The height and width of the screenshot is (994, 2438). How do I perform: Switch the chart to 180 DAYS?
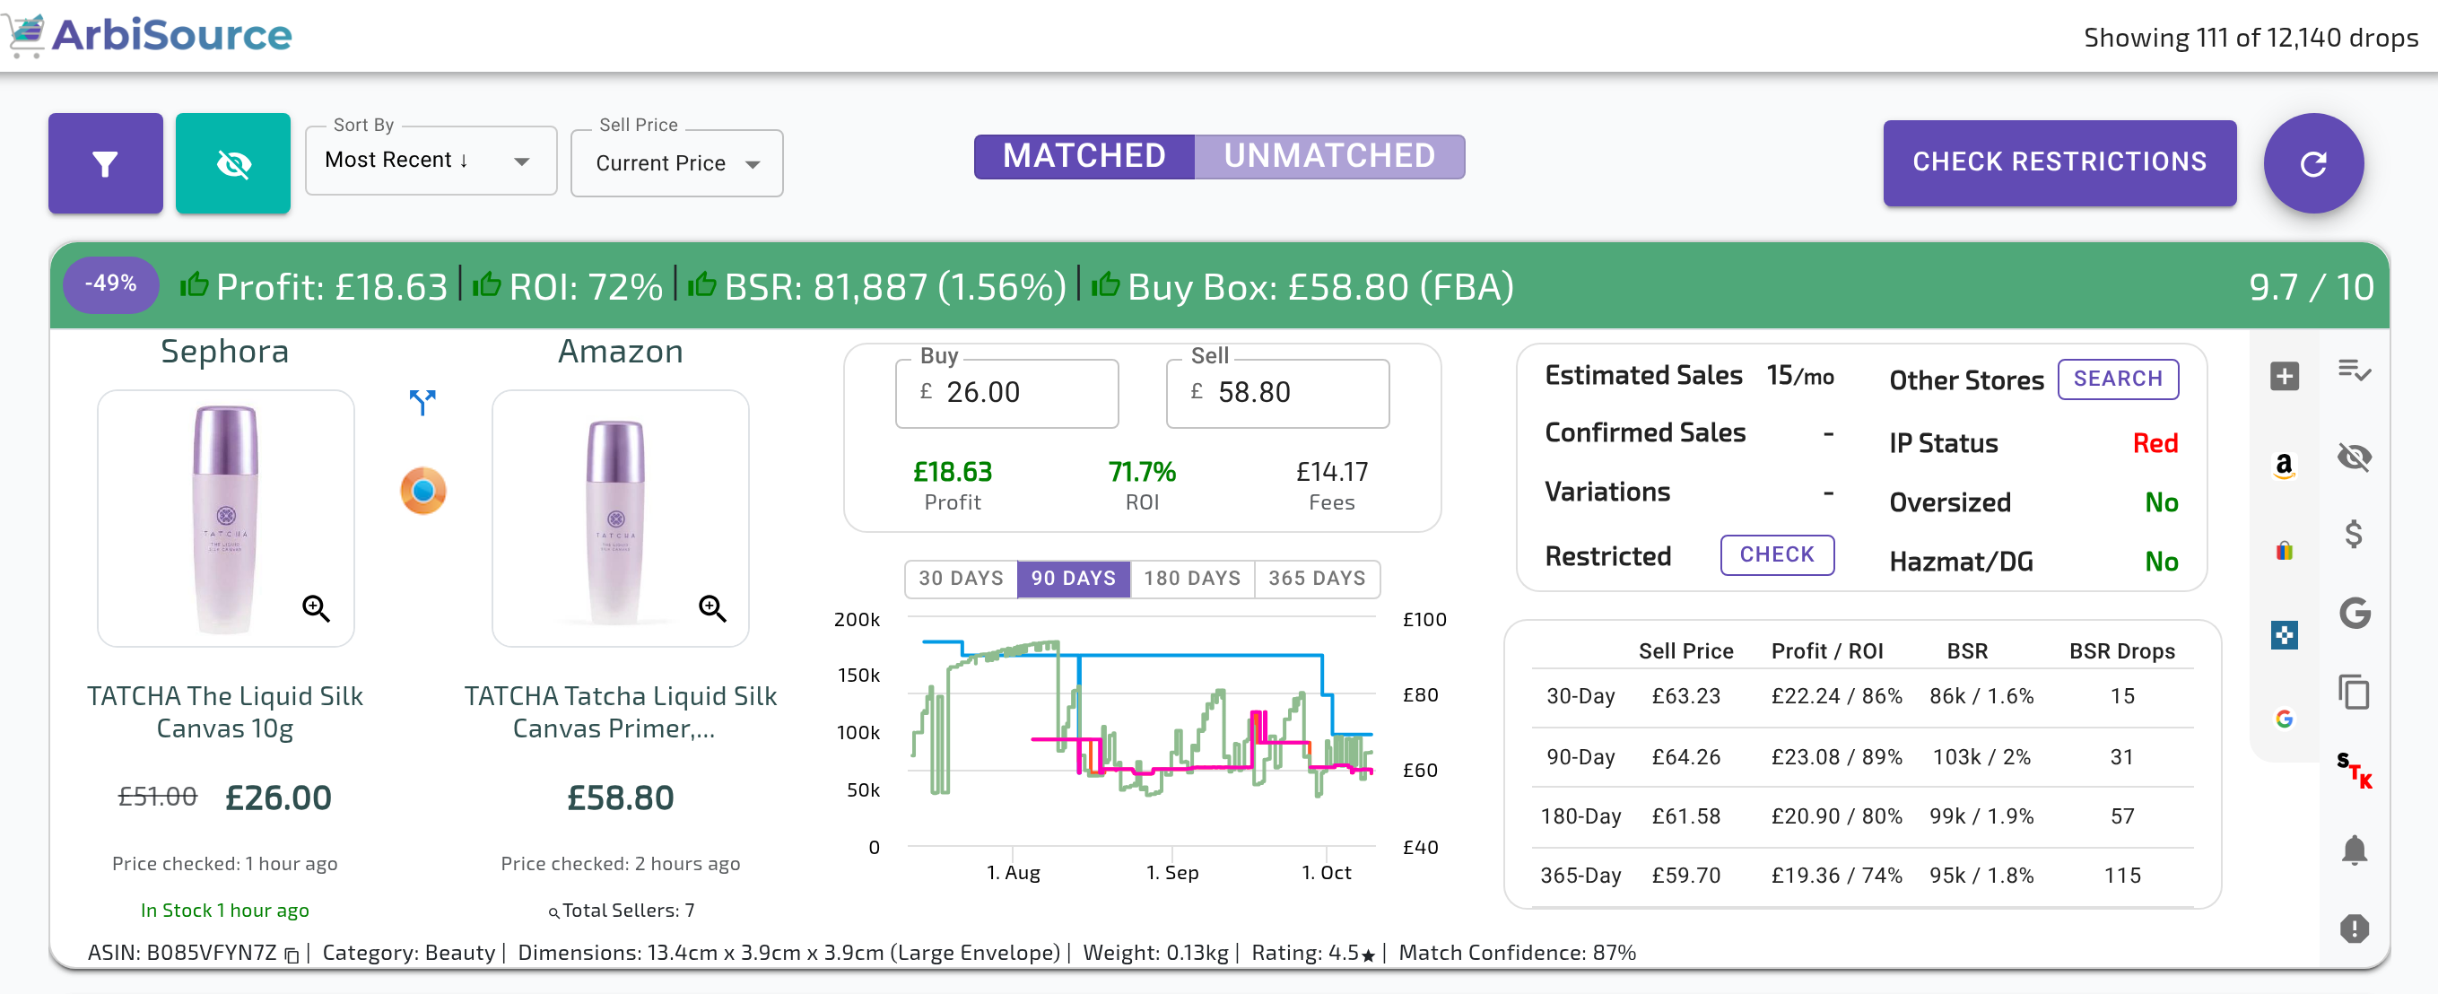click(x=1191, y=579)
